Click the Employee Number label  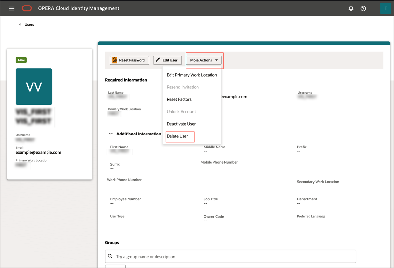(x=126, y=199)
